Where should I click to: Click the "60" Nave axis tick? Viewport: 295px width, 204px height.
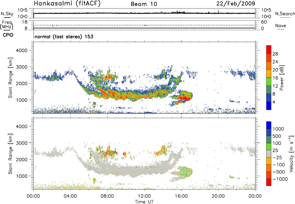pos(264,22)
